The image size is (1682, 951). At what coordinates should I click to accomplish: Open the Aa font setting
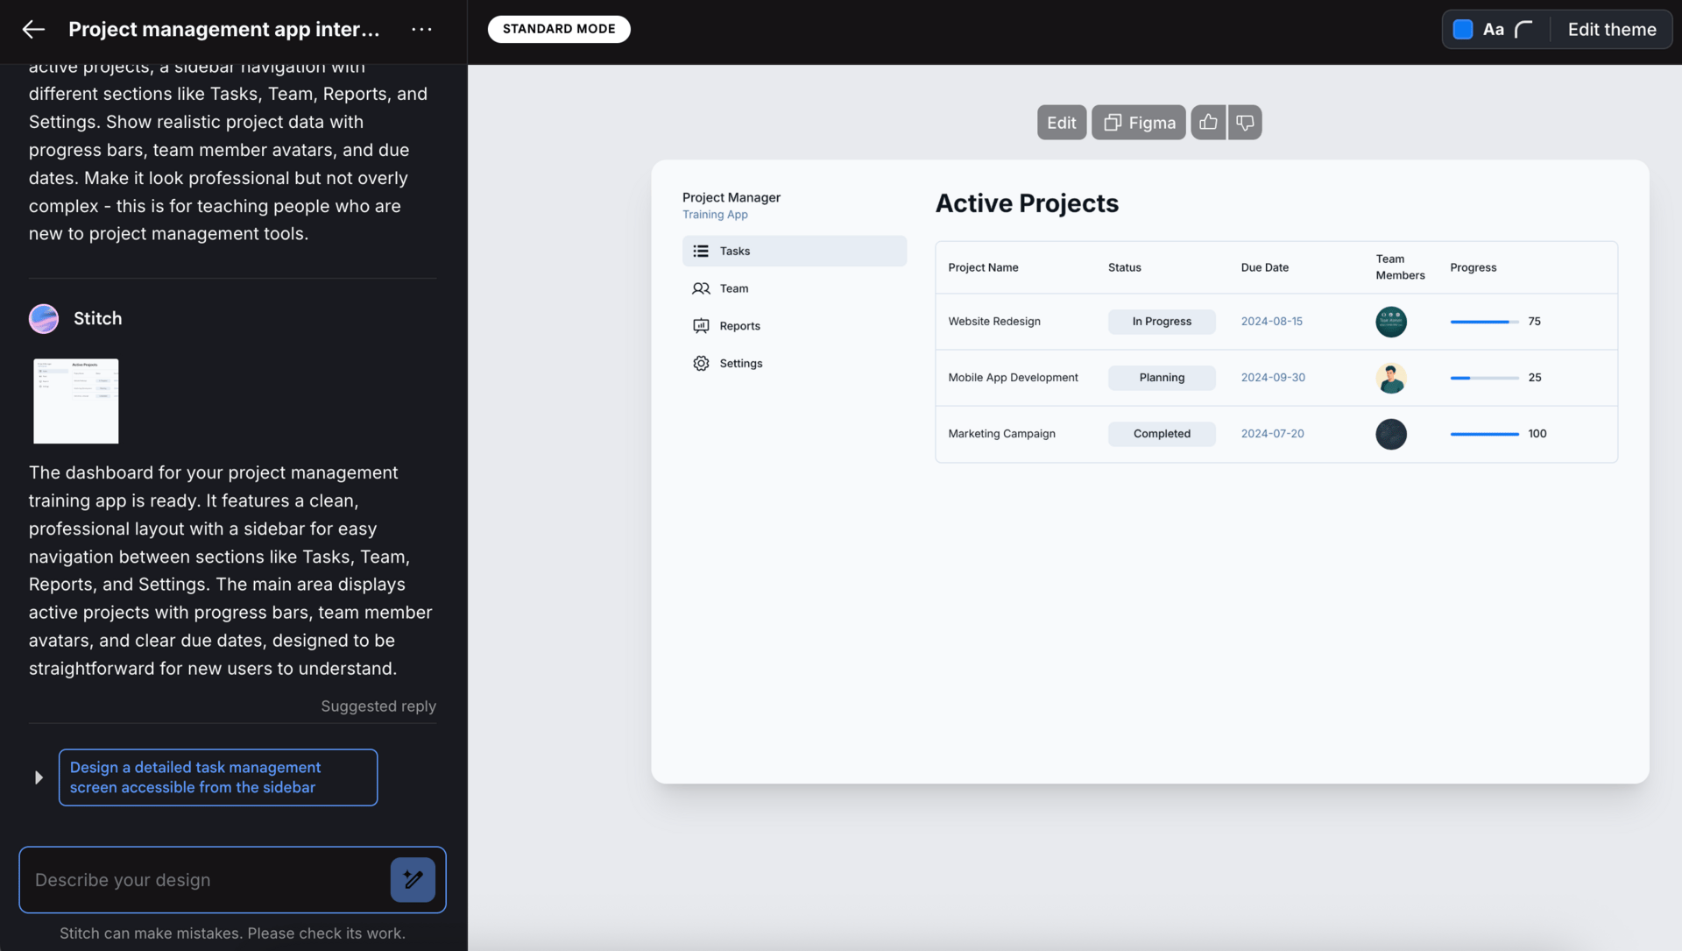tap(1493, 29)
